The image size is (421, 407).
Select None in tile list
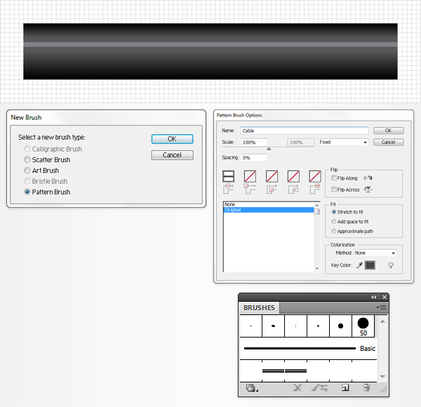point(269,204)
